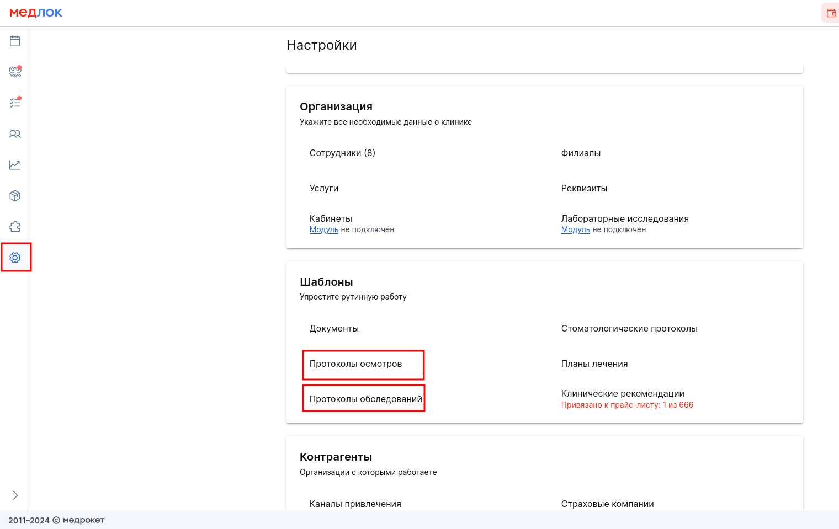Open the calendar schedule icon in sidebar
This screenshot has width=839, height=529.
click(15, 41)
